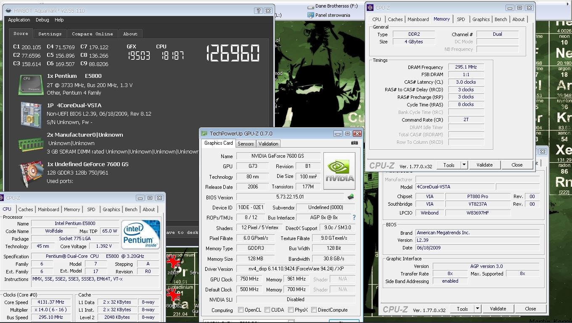Switch to the Sensors tab in GPU-Z
Screen dimensions: 572x323
246,143
